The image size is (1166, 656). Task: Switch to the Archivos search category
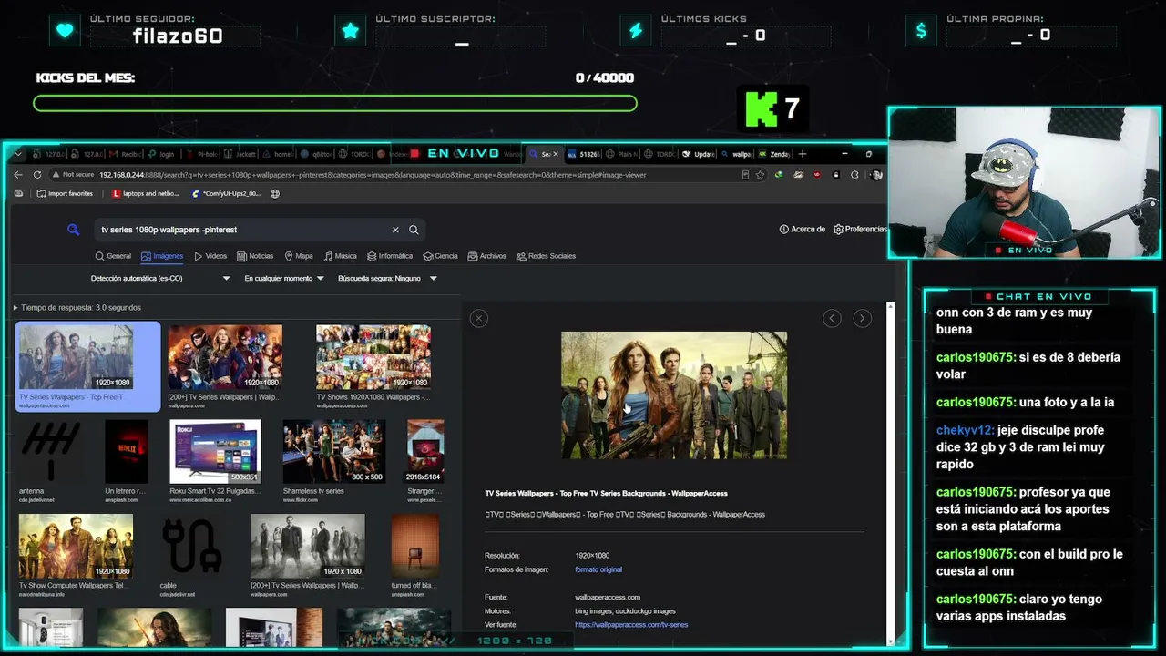point(486,256)
